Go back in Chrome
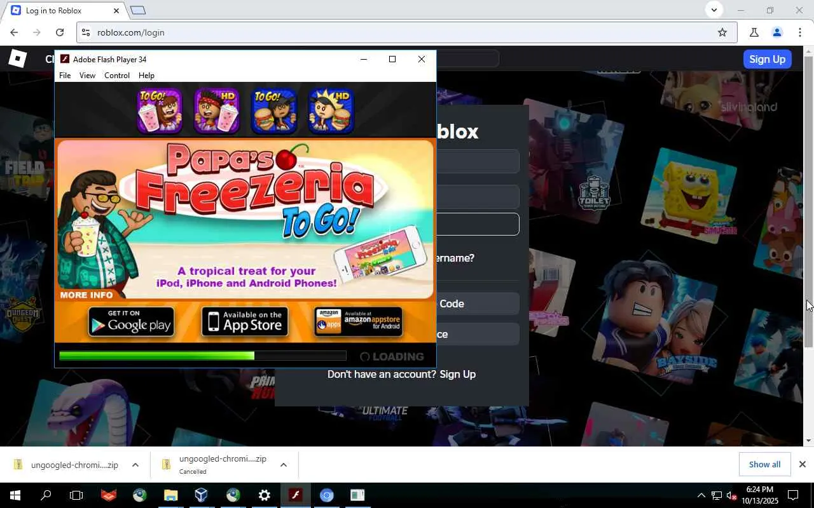Image resolution: width=814 pixels, height=508 pixels. (14, 32)
